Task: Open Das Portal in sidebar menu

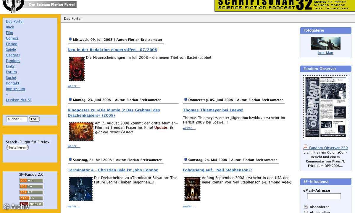Action: point(15,22)
